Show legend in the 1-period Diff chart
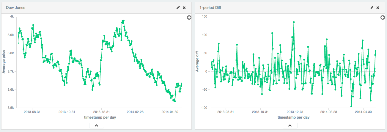 click(383, 18)
